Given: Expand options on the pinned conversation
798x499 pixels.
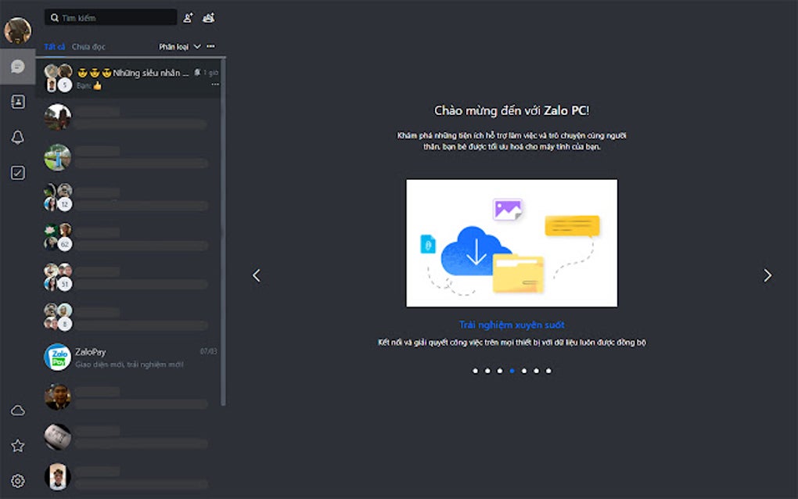Looking at the screenshot, I should click(x=216, y=84).
